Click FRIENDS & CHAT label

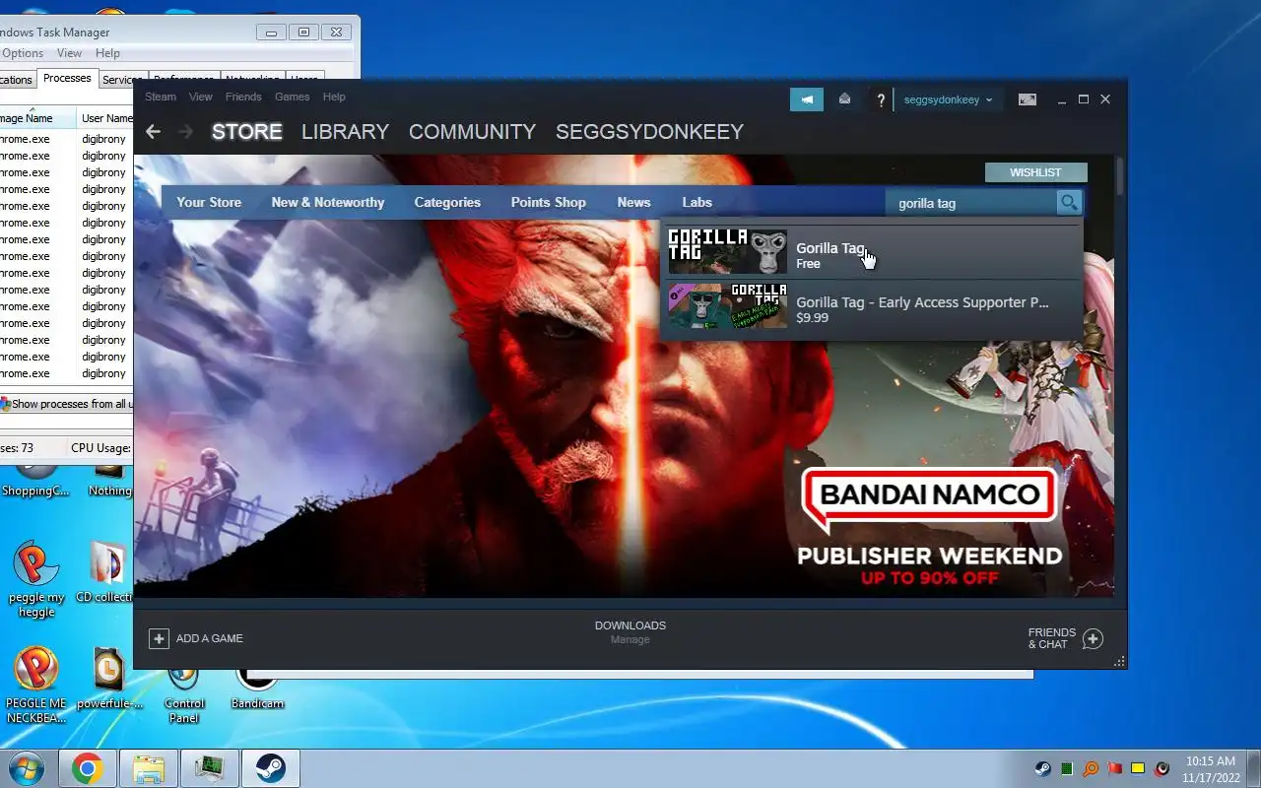click(1052, 638)
